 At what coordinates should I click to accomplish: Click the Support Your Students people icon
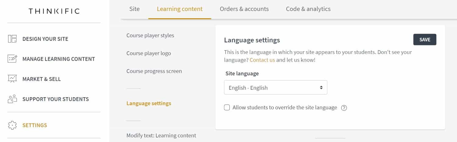pos(12,99)
